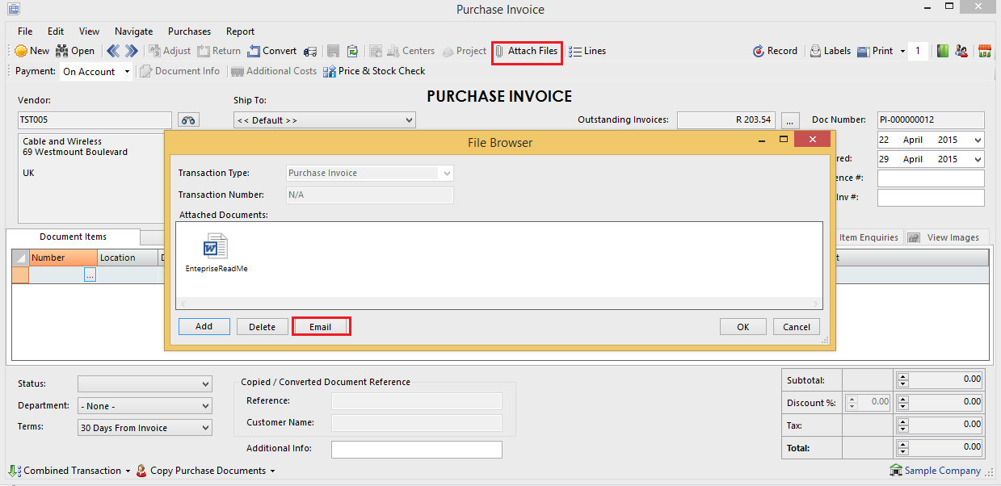The width and height of the screenshot is (1001, 486).
Task: Click the green book icon in the toolbar
Action: pyautogui.click(x=943, y=51)
